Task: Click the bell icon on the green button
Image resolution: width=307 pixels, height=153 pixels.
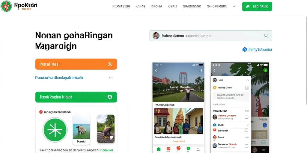Action: tap(110, 97)
